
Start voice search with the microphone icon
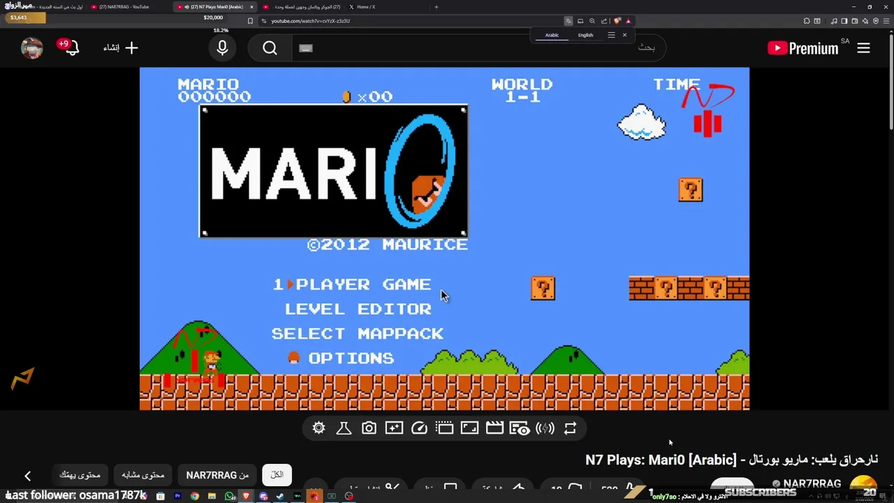click(x=222, y=48)
